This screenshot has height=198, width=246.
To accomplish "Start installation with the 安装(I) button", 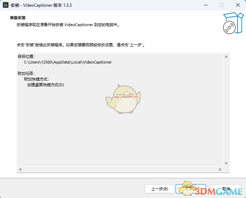I will pos(191,189).
